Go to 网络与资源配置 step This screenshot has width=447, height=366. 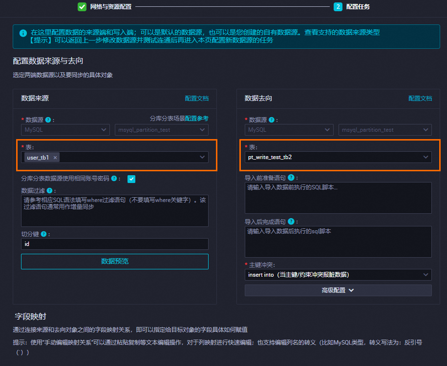(110, 6)
